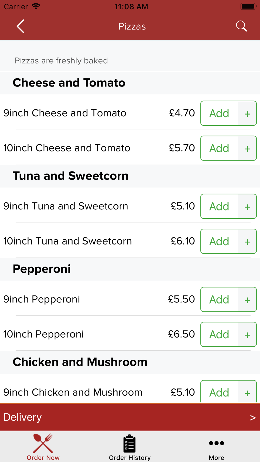Add 9inch Tuna and Sweetcorn pizza
The height and width of the screenshot is (462, 260).
(x=219, y=207)
